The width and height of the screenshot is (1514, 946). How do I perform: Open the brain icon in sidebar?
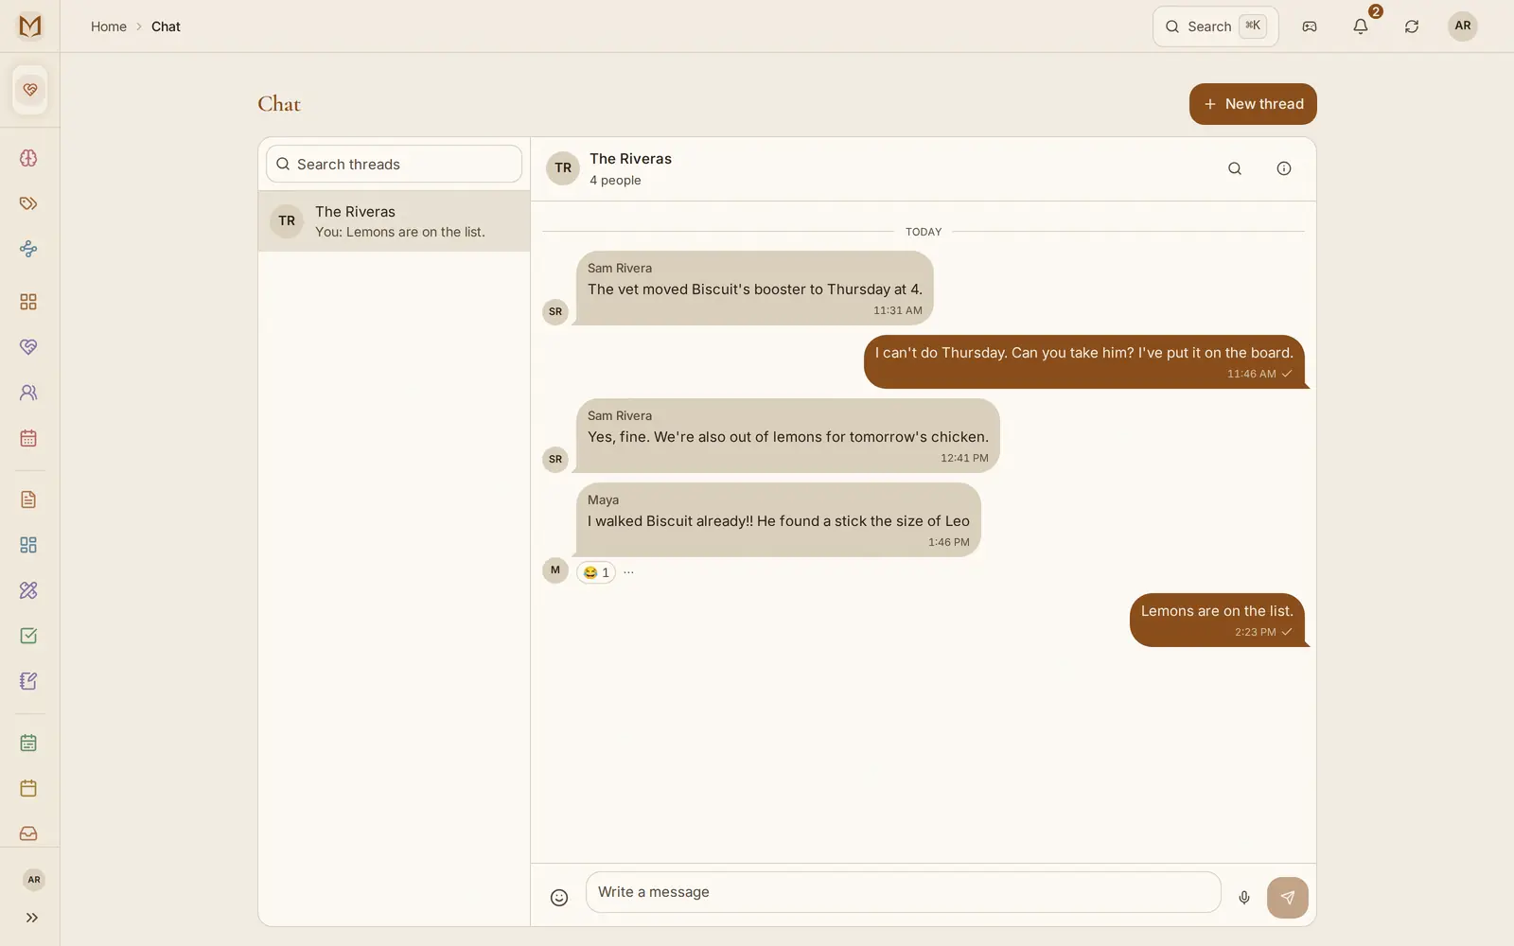[x=28, y=158]
